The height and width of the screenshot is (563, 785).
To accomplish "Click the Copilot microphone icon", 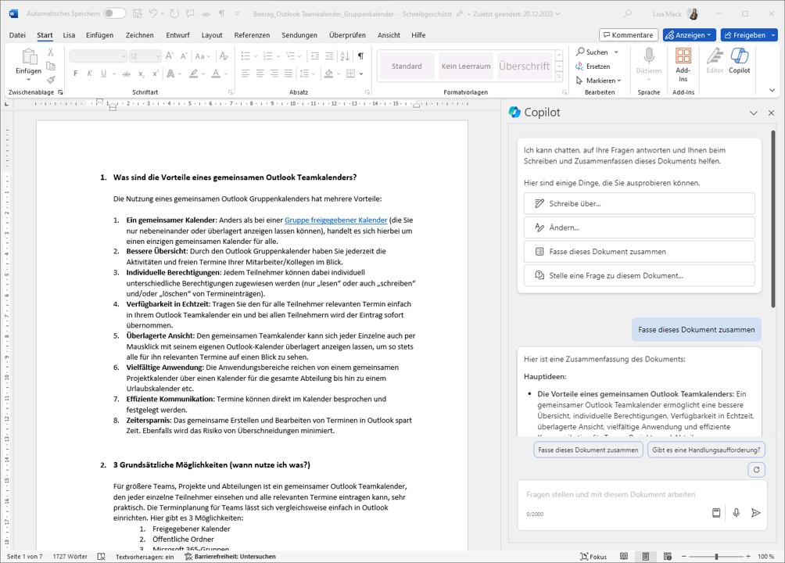I will pos(736,512).
